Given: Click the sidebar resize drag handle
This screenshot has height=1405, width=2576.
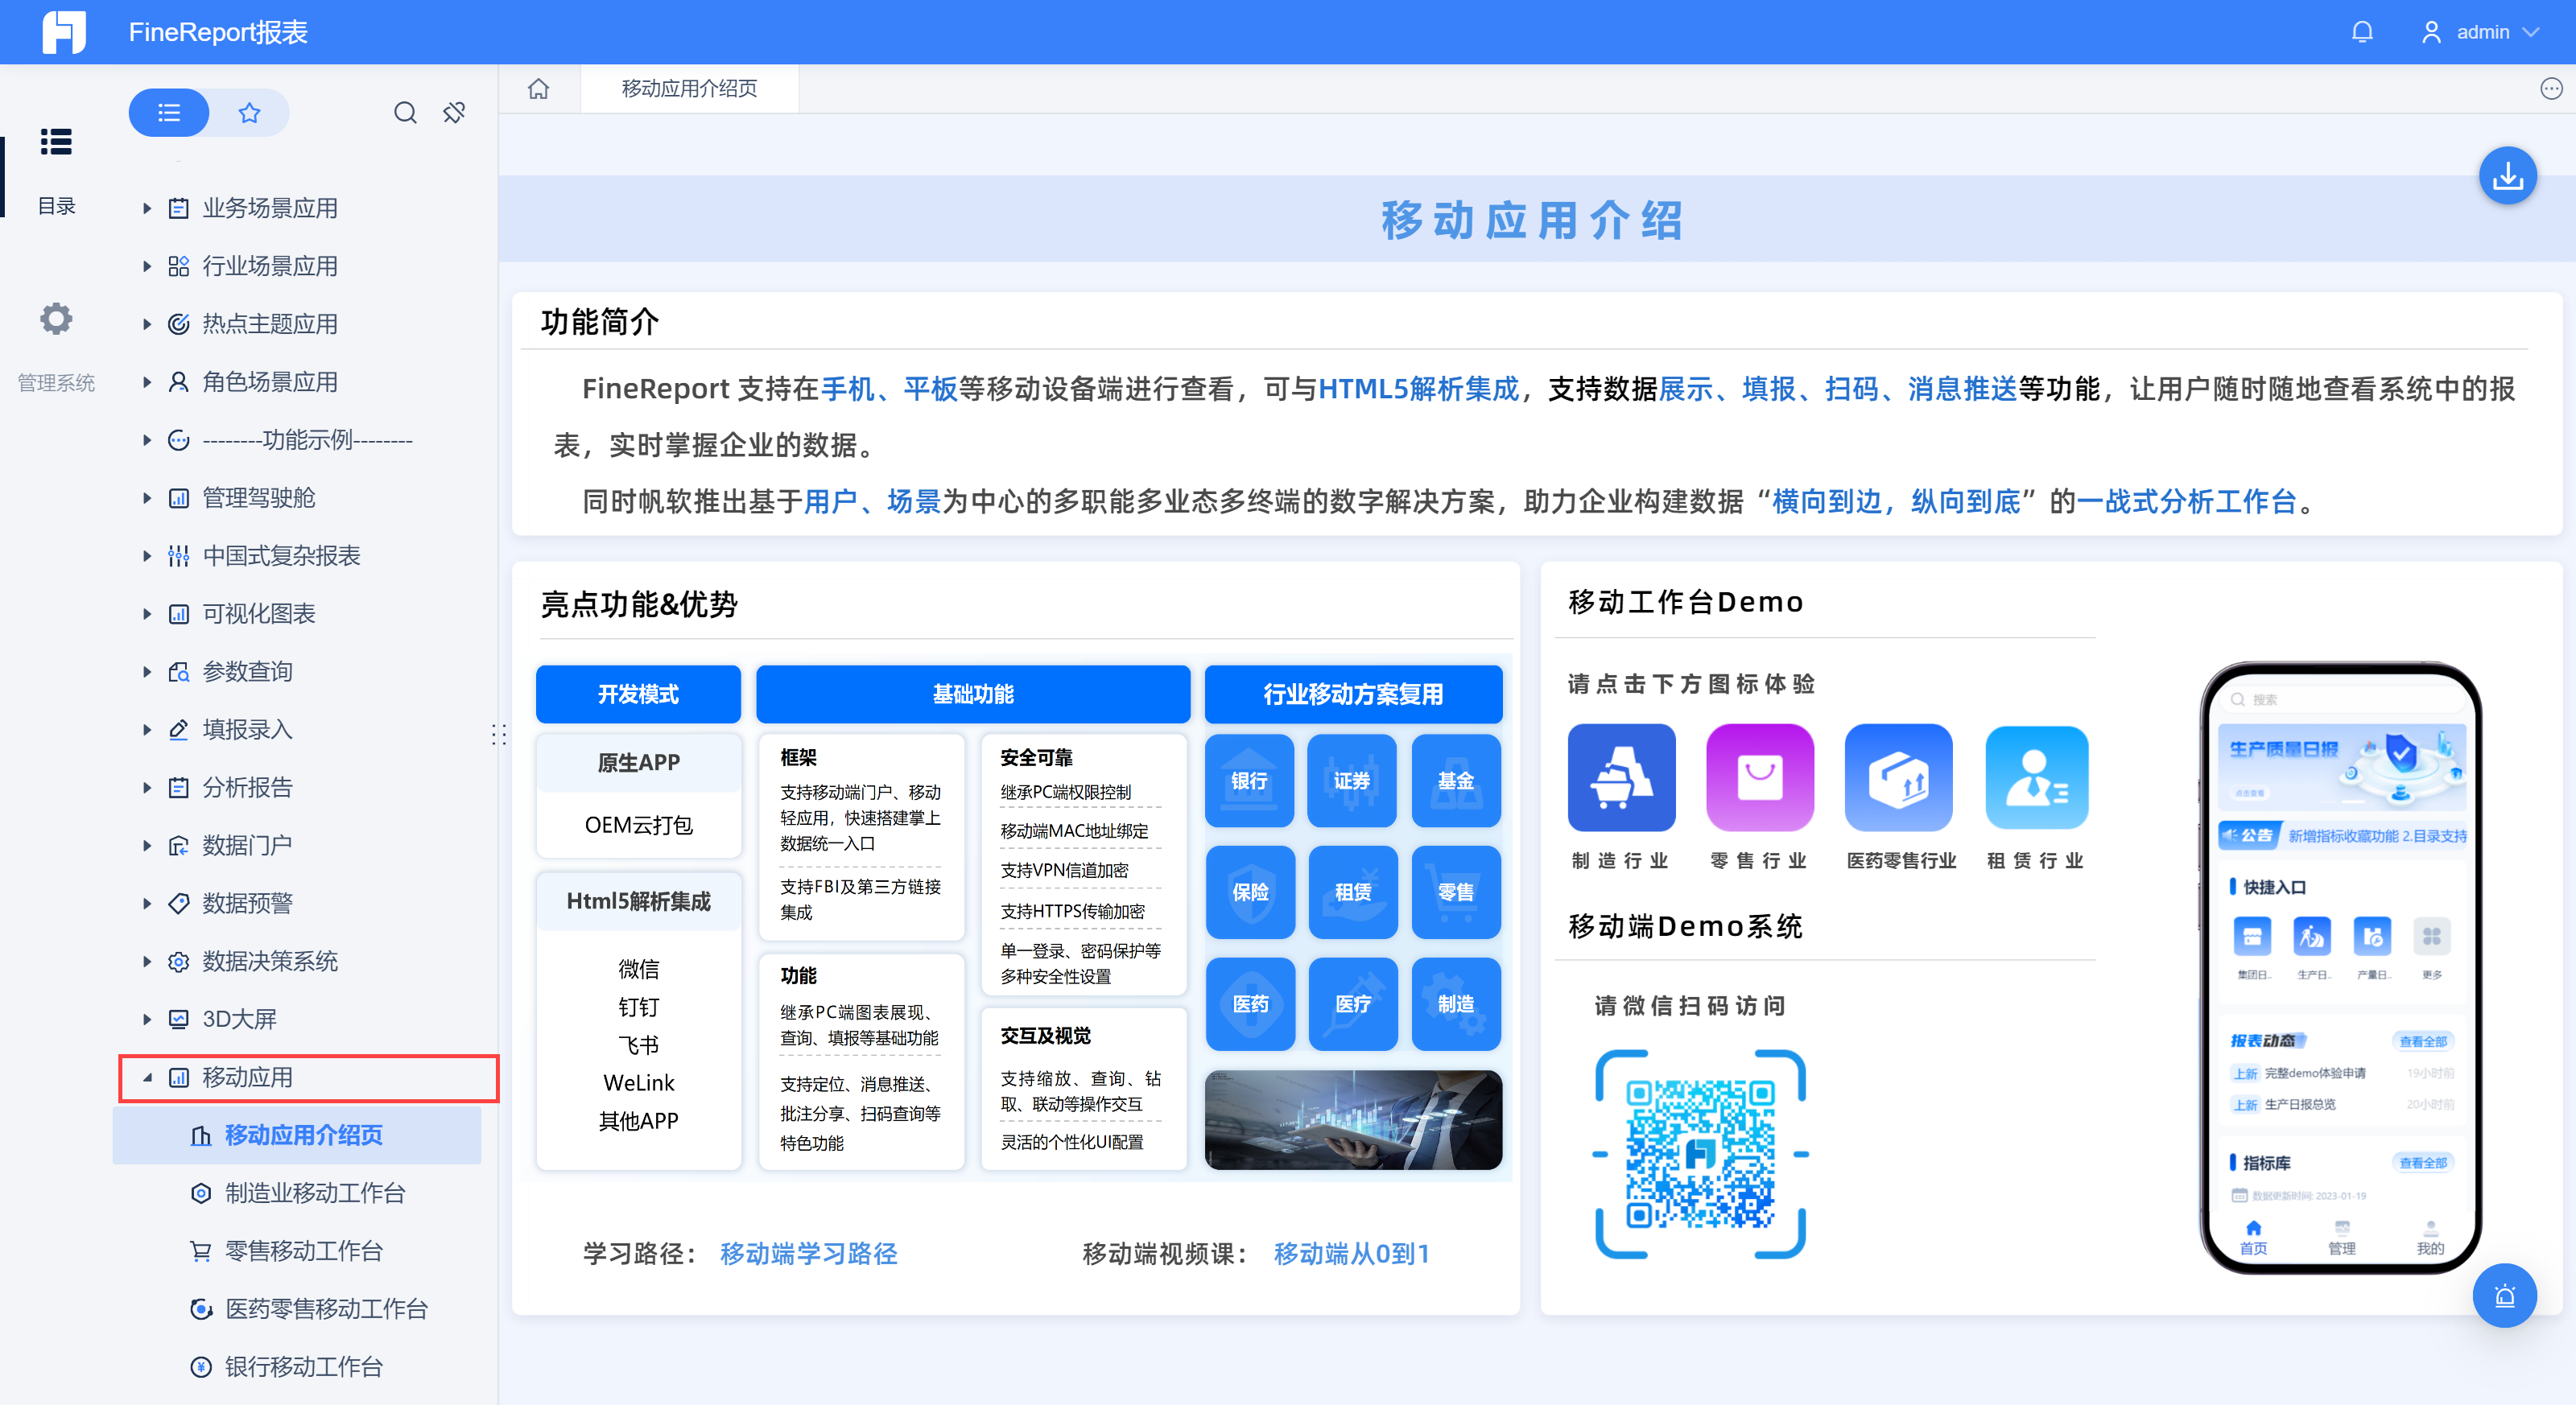Looking at the screenshot, I should (x=499, y=735).
